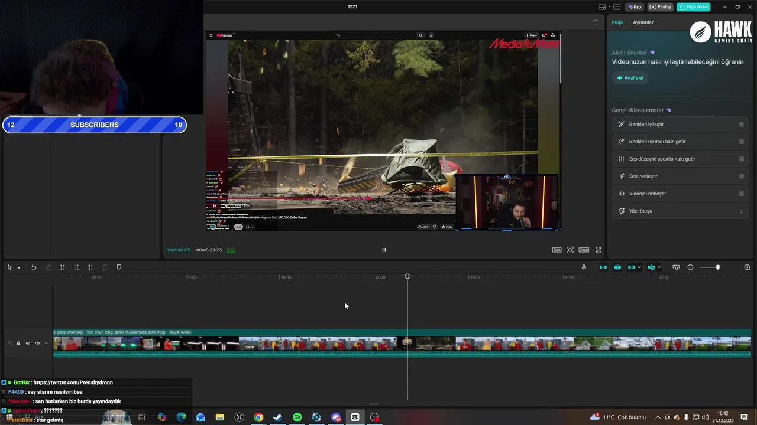This screenshot has height=425, width=757.
Task: Start voice recording with microphone icon
Action: [x=584, y=267]
